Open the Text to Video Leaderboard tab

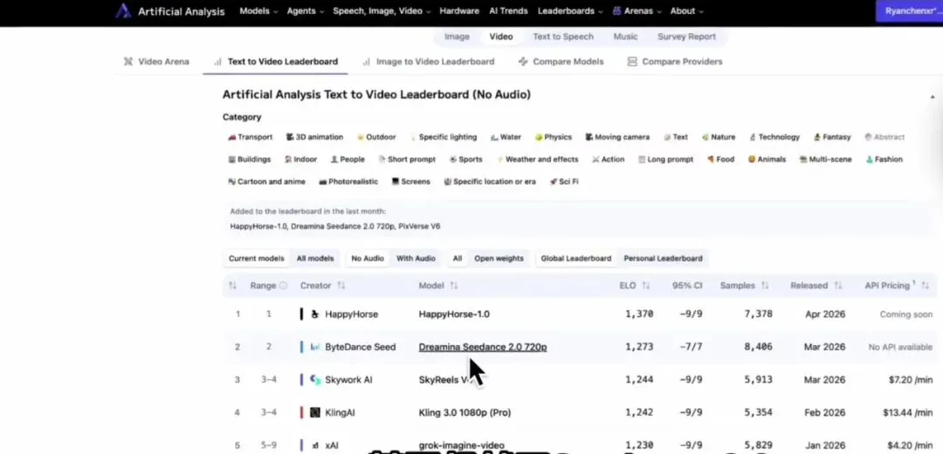275,61
